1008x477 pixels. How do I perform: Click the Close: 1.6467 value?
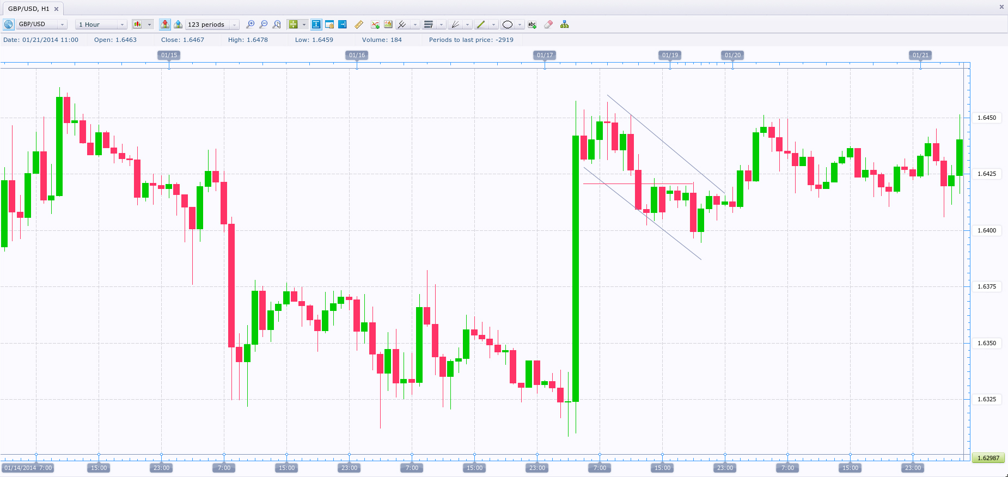click(x=182, y=40)
